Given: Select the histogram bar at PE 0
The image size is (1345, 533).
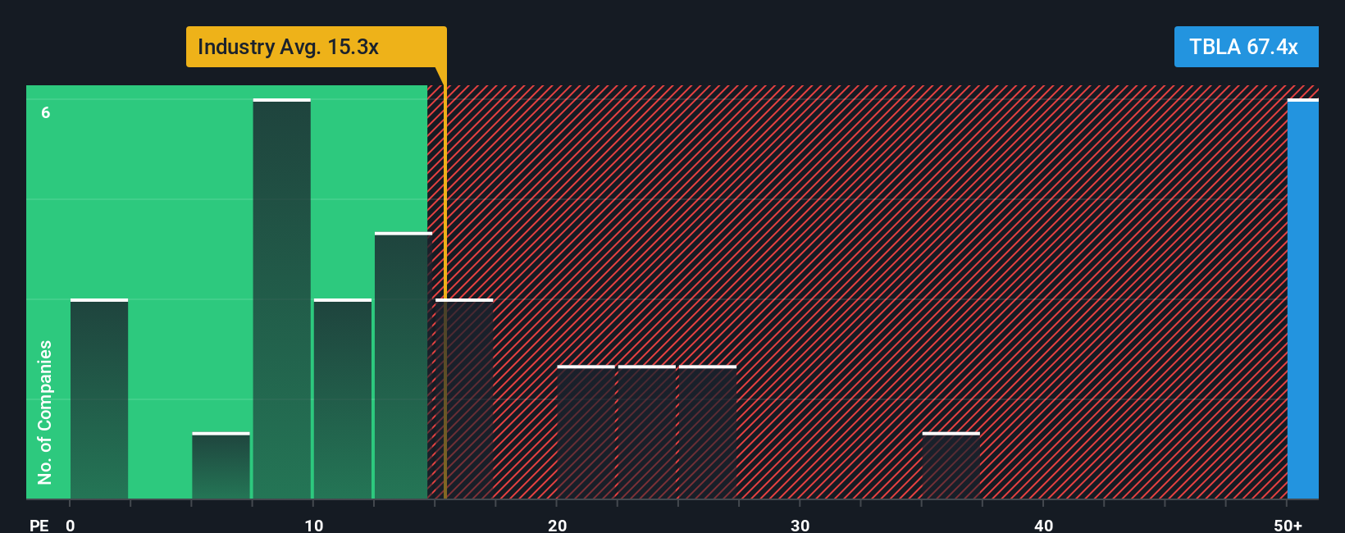Looking at the screenshot, I should click(99, 399).
